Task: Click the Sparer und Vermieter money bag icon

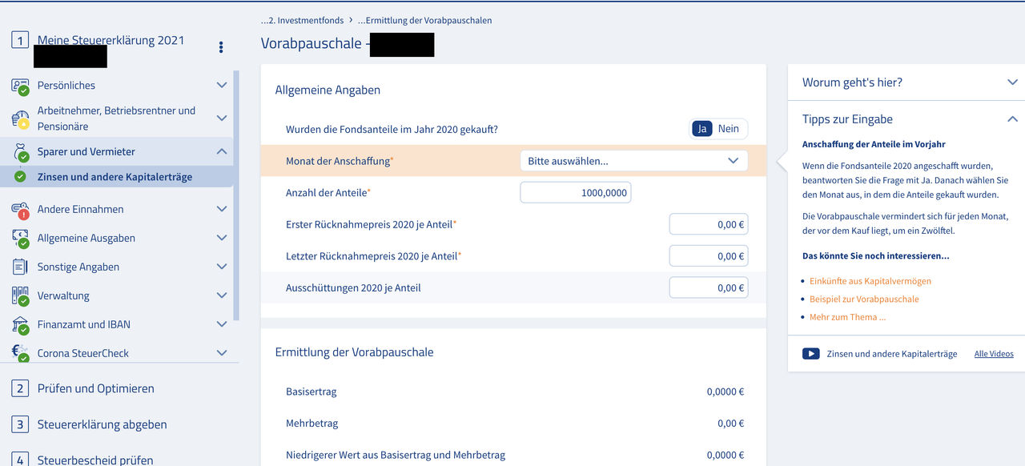Action: (x=21, y=152)
